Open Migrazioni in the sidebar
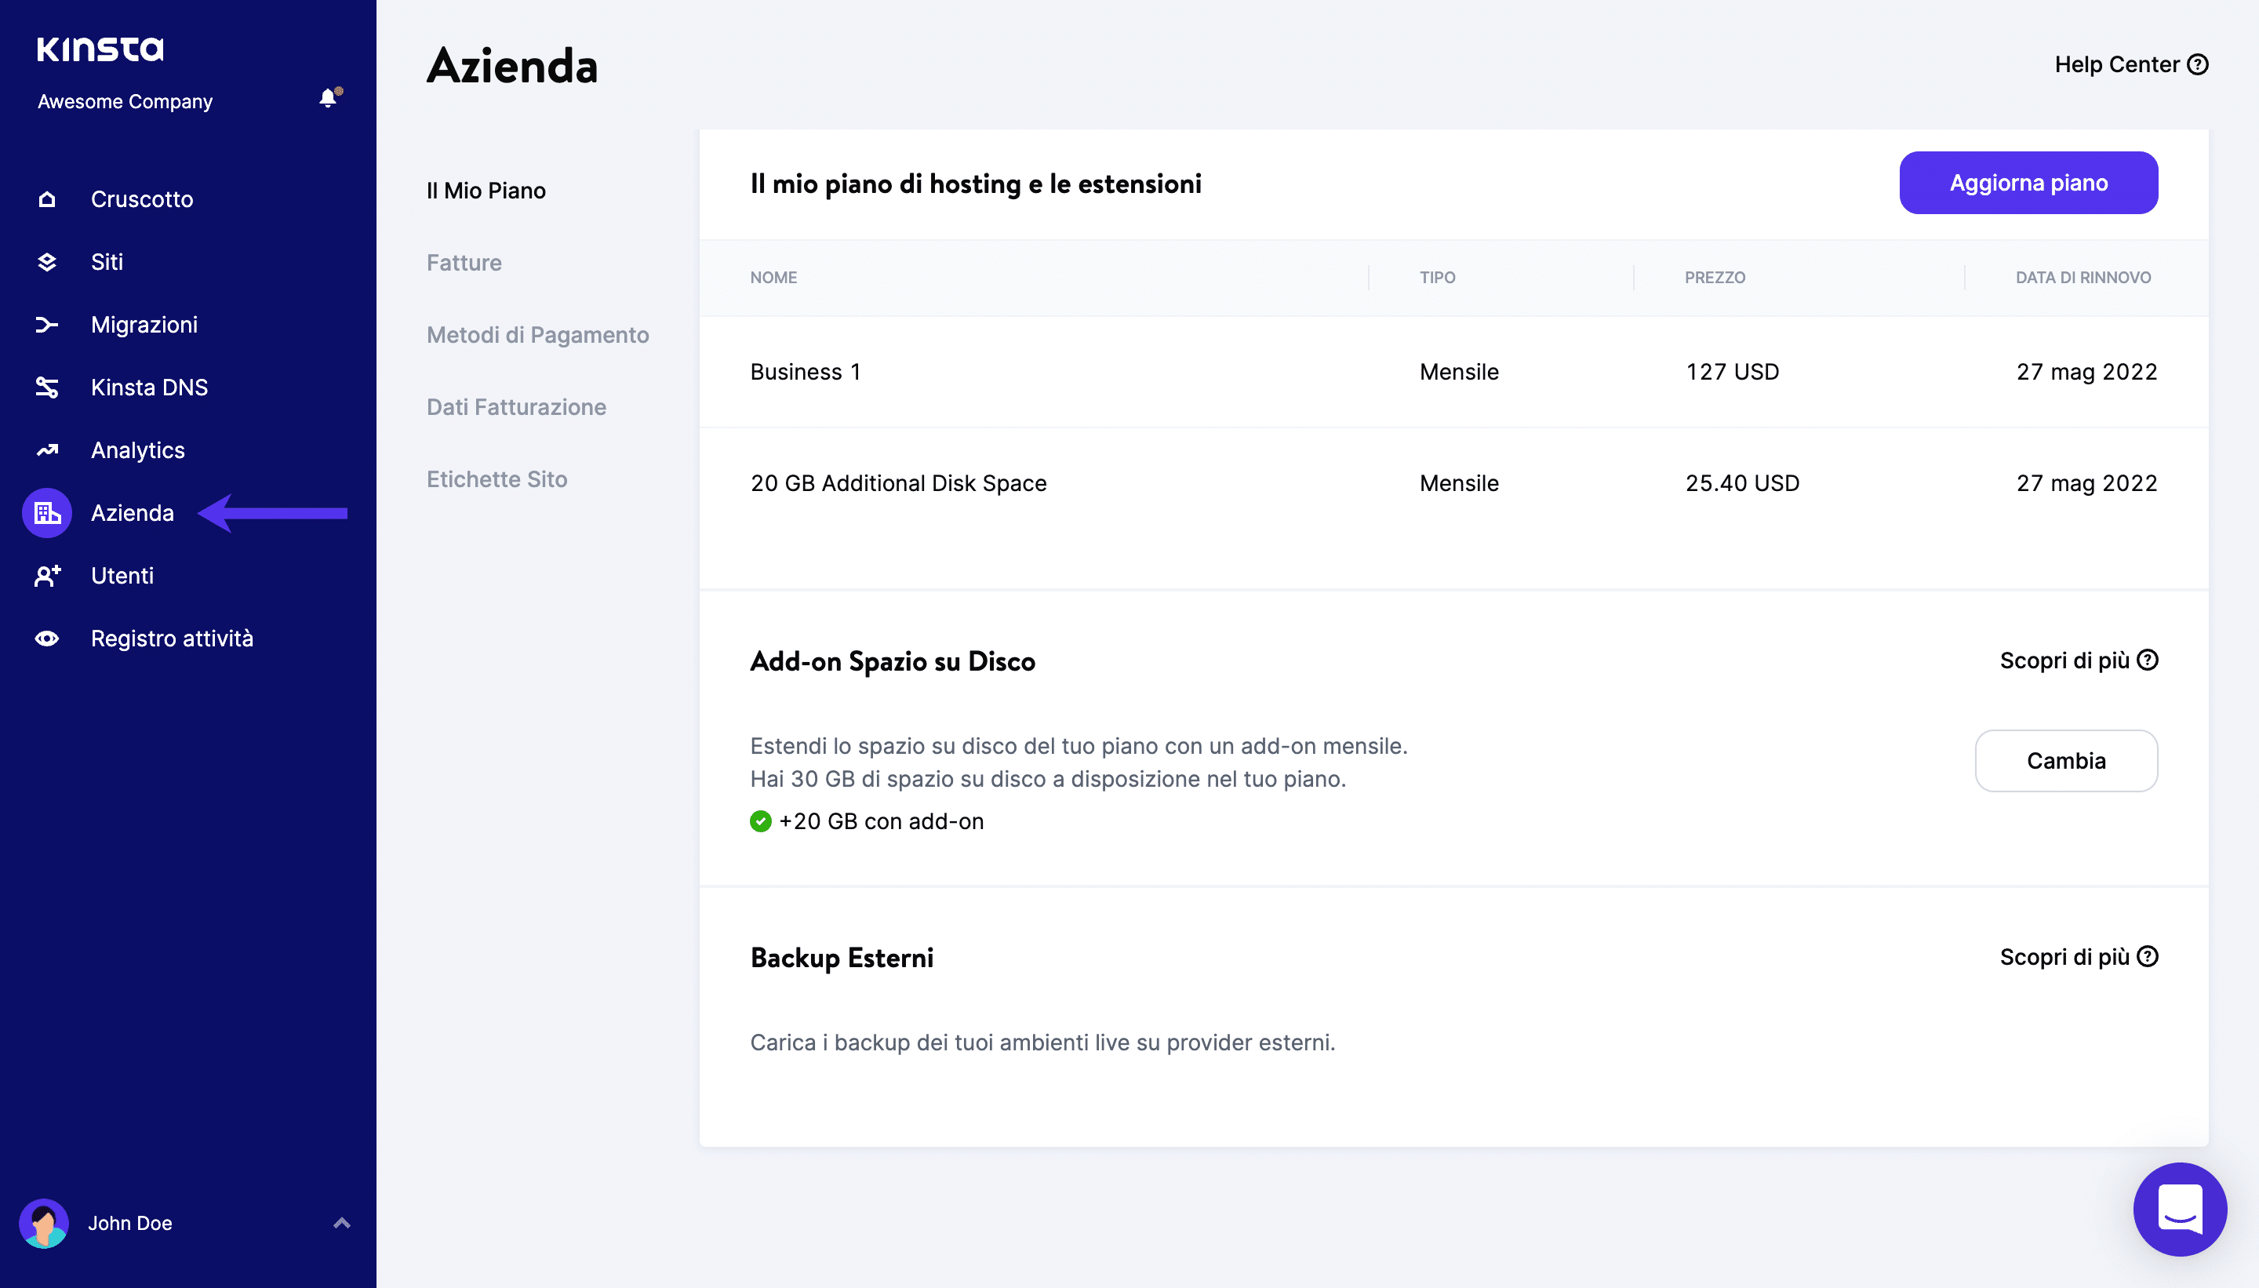 [x=144, y=325]
